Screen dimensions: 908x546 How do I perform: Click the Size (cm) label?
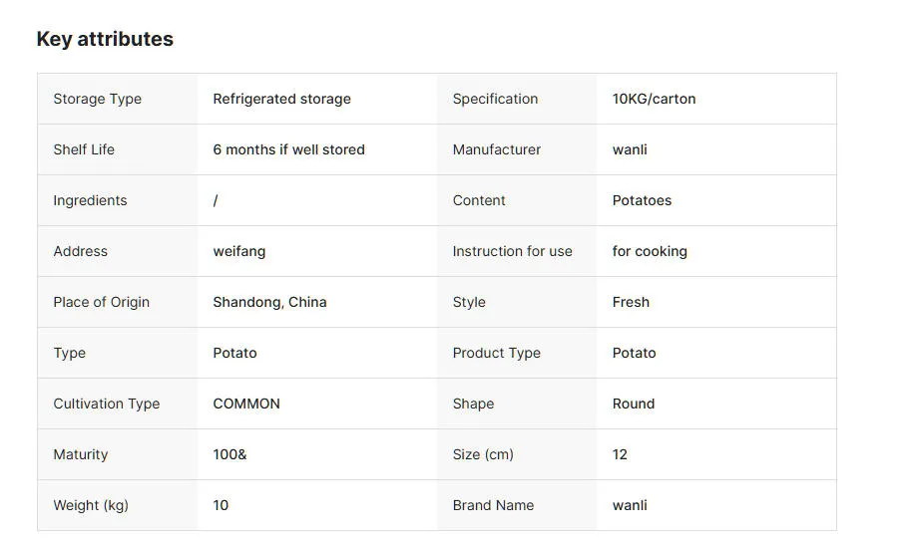[483, 454]
